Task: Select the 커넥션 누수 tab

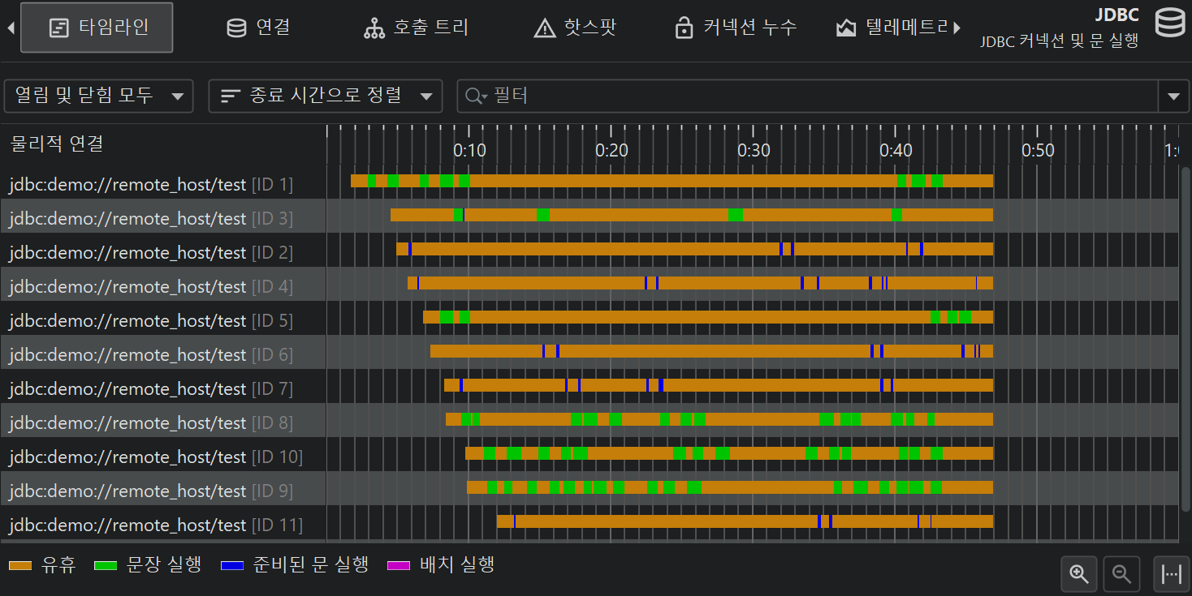Action: point(736,28)
